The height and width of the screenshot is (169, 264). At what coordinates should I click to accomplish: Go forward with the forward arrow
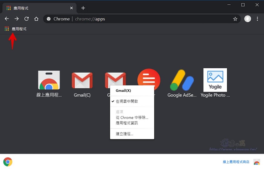[16, 19]
